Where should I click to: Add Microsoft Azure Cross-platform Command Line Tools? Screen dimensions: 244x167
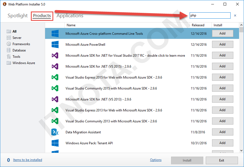(222, 33)
